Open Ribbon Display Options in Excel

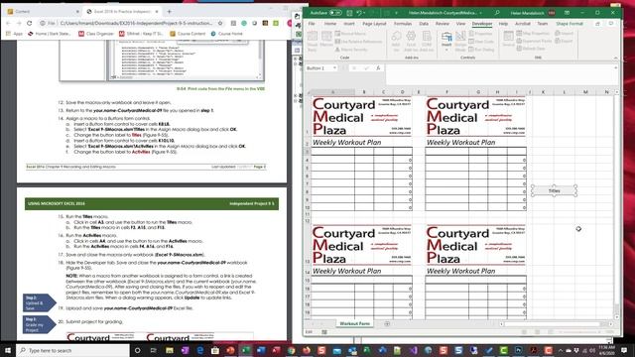567,13
